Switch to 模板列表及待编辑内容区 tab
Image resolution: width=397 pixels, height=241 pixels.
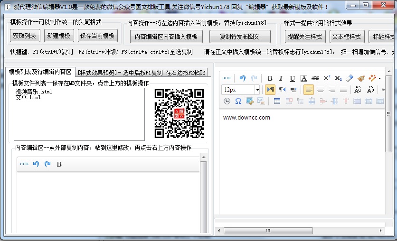40,72
